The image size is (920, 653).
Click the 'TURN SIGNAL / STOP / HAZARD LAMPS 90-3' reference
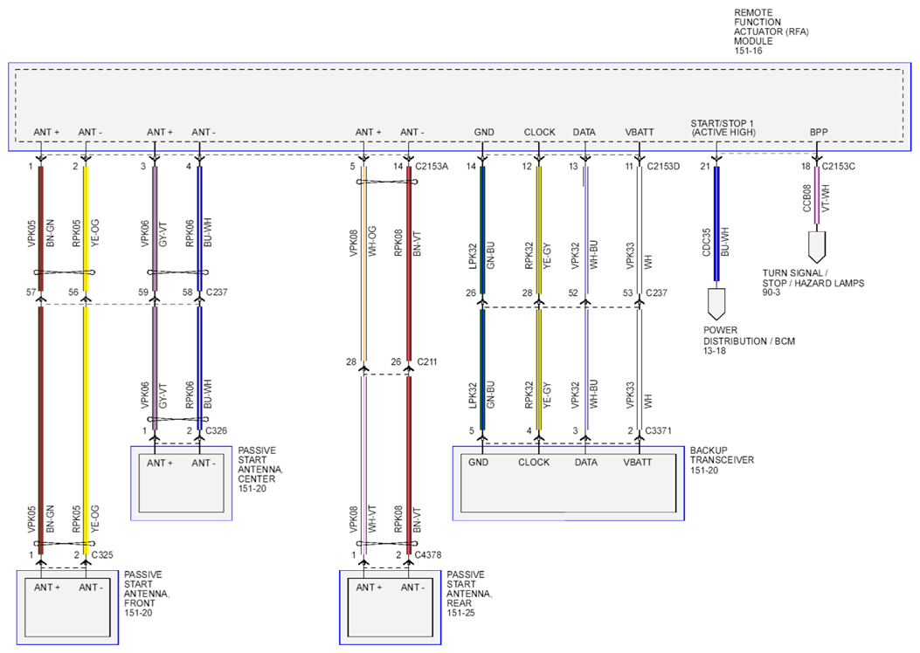pos(813,283)
